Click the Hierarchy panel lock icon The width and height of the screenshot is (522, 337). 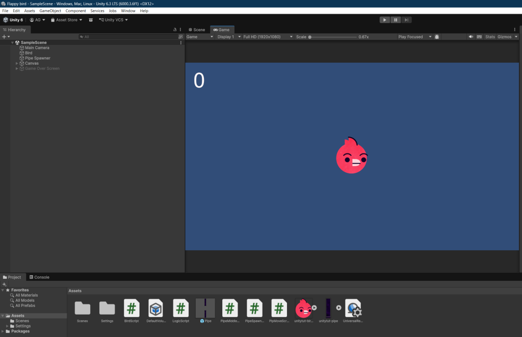(175, 30)
